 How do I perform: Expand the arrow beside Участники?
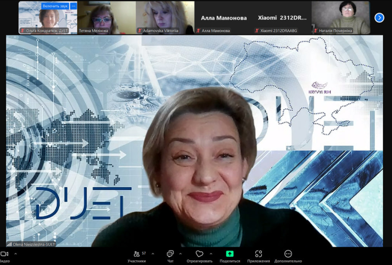[153, 254]
